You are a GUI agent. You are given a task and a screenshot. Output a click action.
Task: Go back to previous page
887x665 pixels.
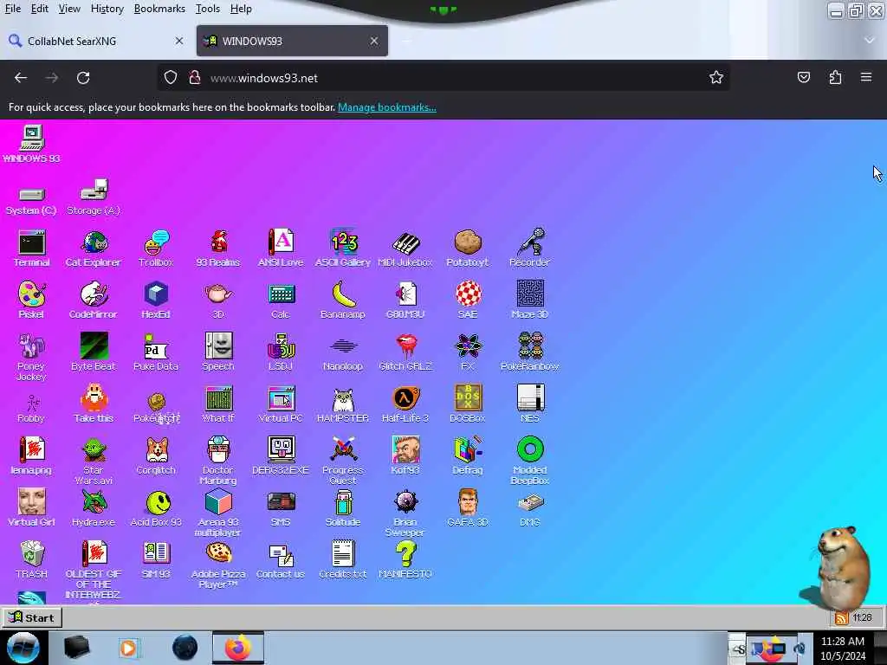21,77
